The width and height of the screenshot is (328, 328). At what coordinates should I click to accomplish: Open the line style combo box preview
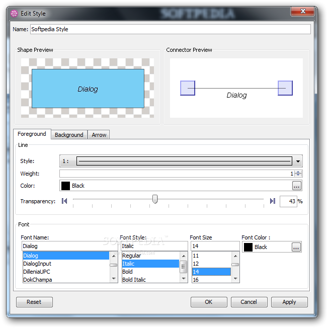click(x=184, y=161)
